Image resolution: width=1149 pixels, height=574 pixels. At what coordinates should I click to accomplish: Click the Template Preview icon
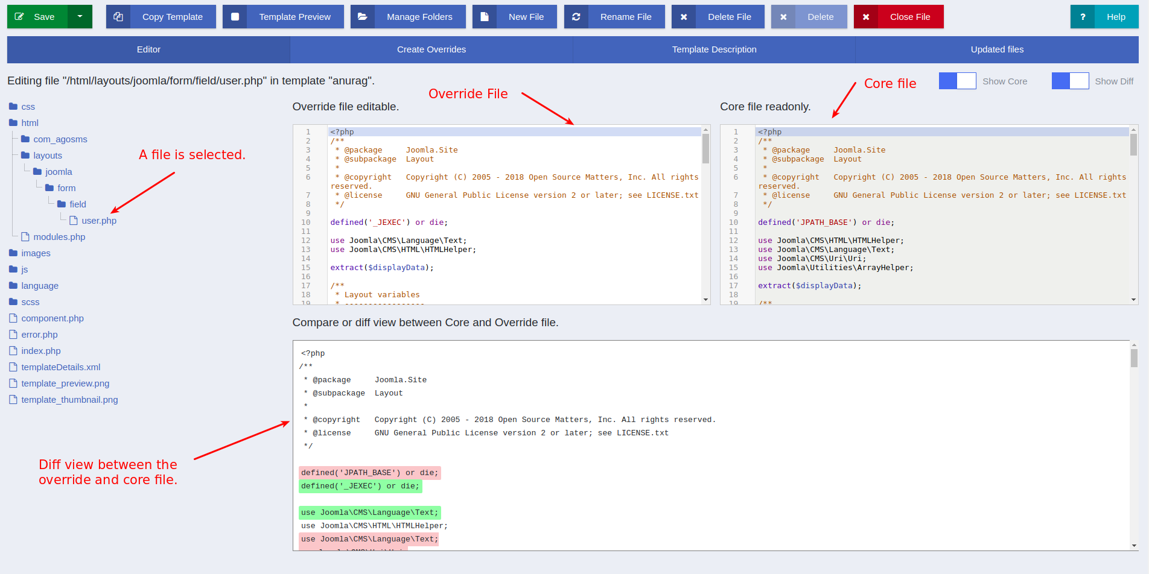click(x=235, y=17)
